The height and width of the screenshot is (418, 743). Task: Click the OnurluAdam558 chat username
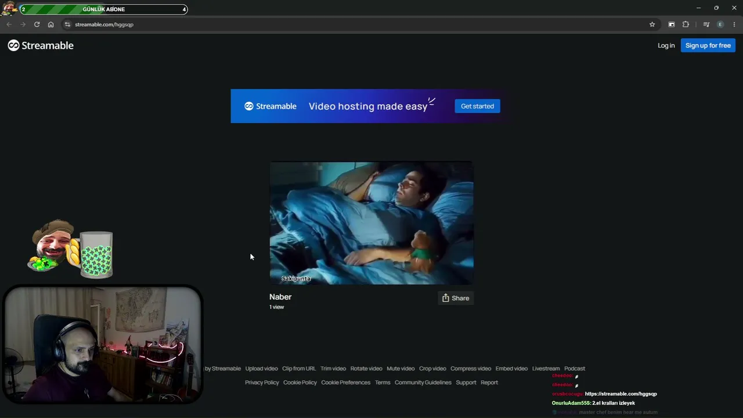pos(571,403)
